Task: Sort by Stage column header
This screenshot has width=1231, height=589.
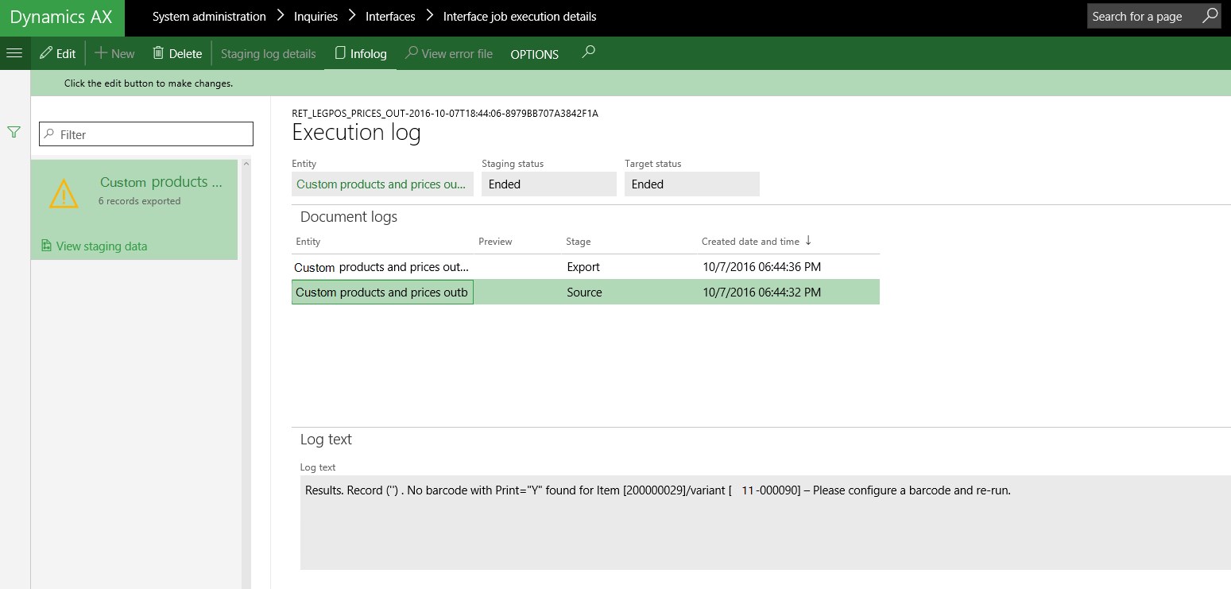Action: pos(578,242)
